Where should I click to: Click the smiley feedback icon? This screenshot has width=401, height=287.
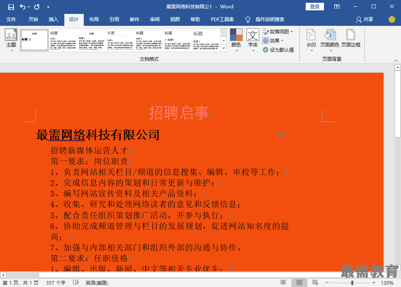391,19
